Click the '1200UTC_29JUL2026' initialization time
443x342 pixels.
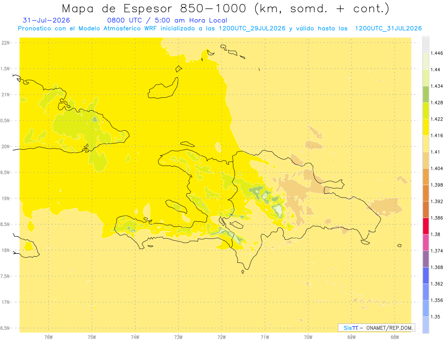pos(252,28)
